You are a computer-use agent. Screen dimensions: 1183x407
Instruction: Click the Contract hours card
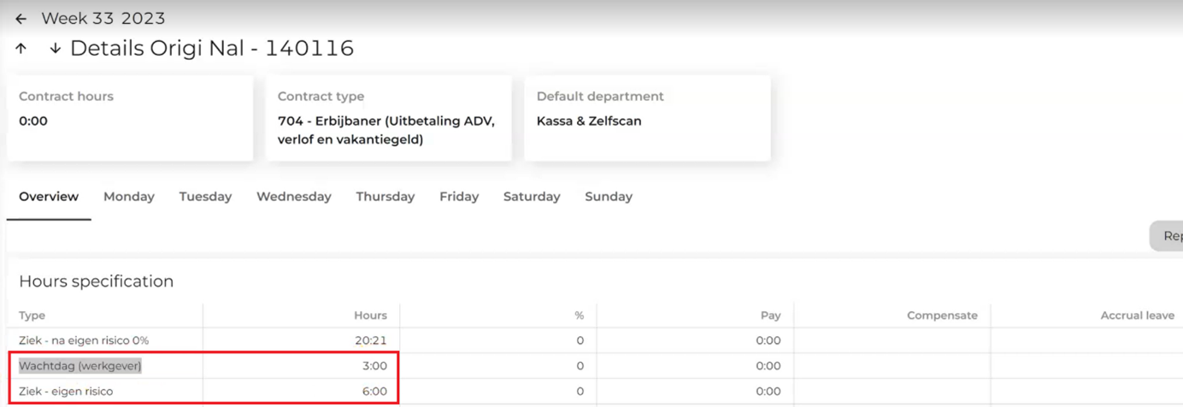tap(130, 118)
